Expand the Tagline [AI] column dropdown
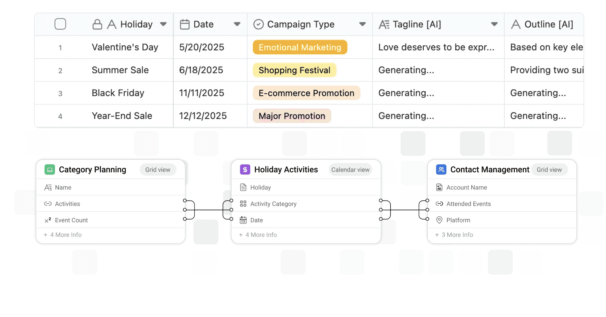The height and width of the screenshot is (317, 606). (494, 24)
